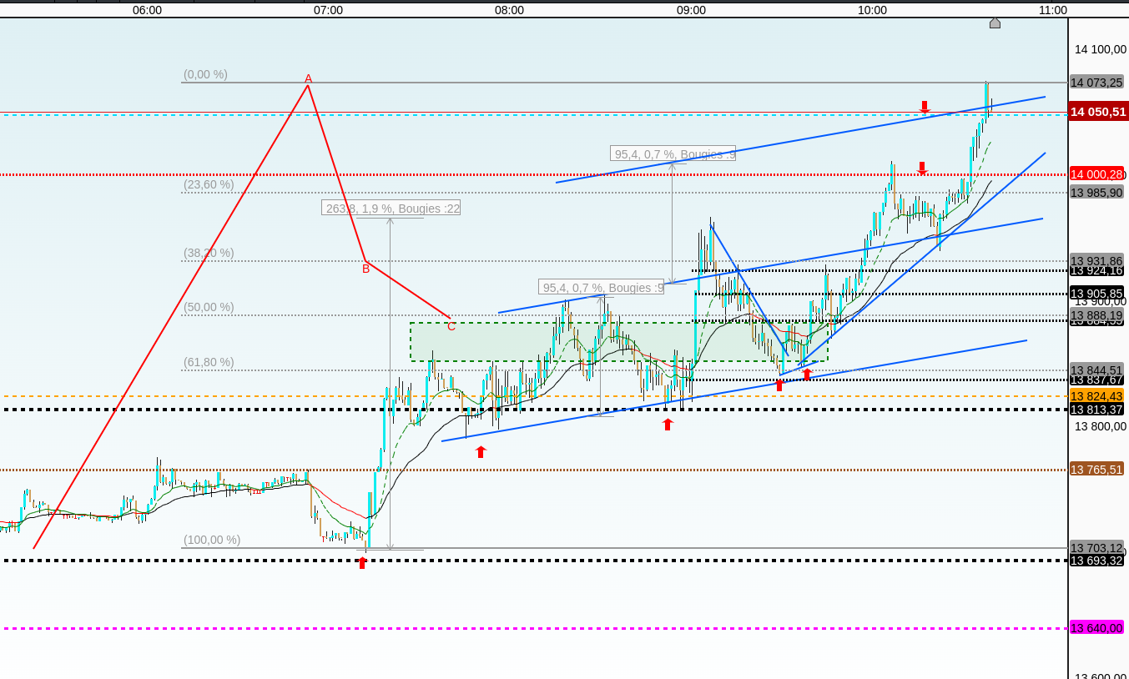Click the black 13 837,67 price label
The image size is (1129, 679).
(x=1096, y=380)
